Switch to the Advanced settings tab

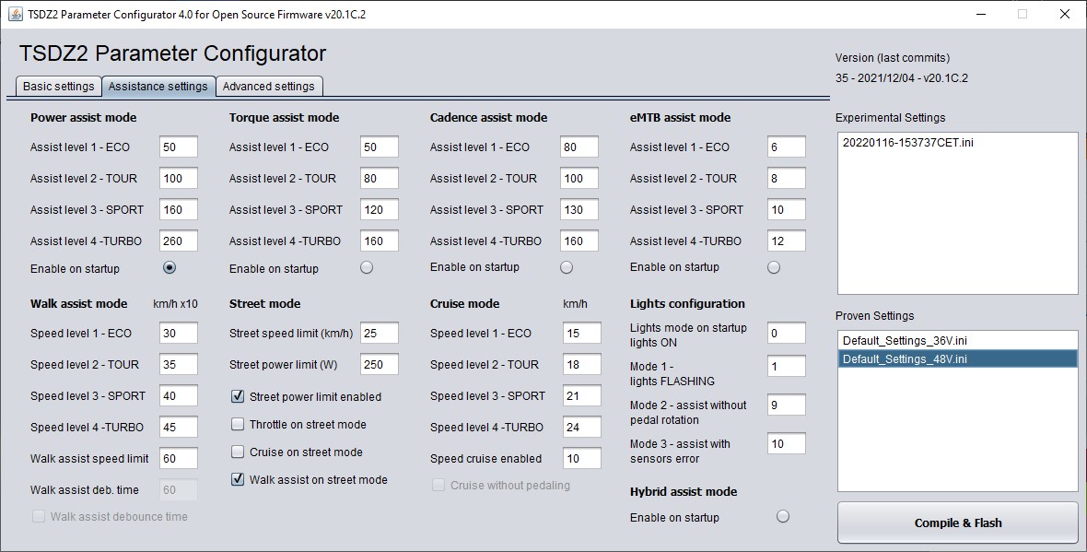(x=268, y=87)
